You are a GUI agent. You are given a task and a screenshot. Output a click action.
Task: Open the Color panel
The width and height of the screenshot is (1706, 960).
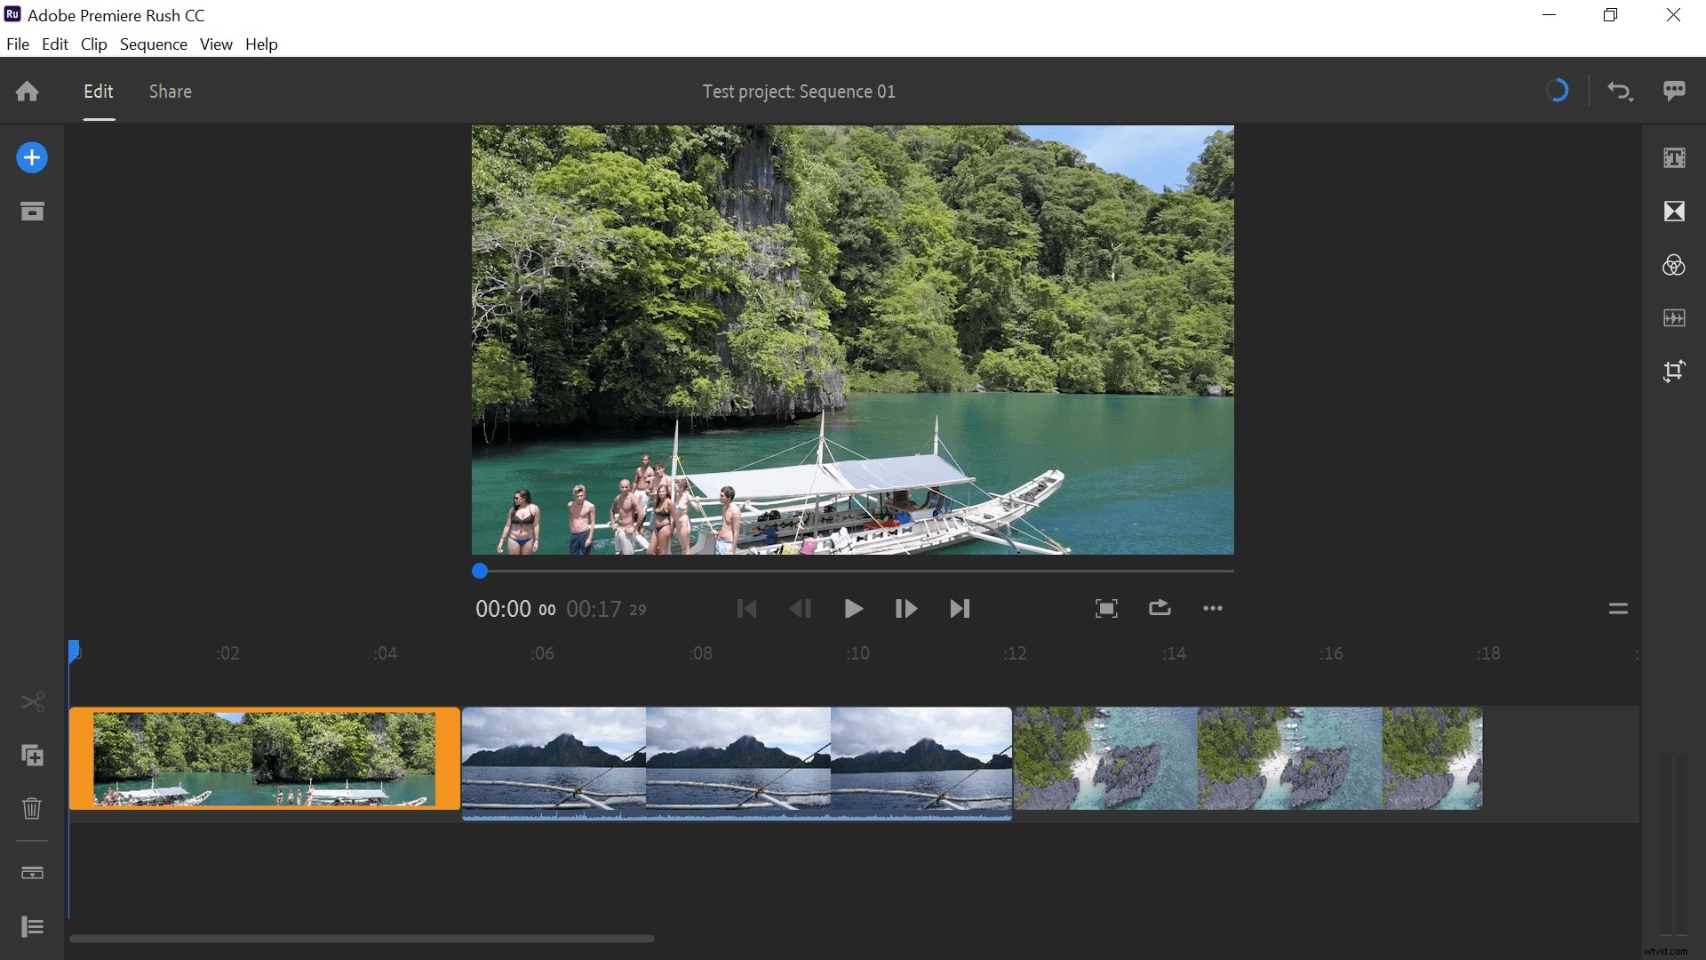(1674, 265)
